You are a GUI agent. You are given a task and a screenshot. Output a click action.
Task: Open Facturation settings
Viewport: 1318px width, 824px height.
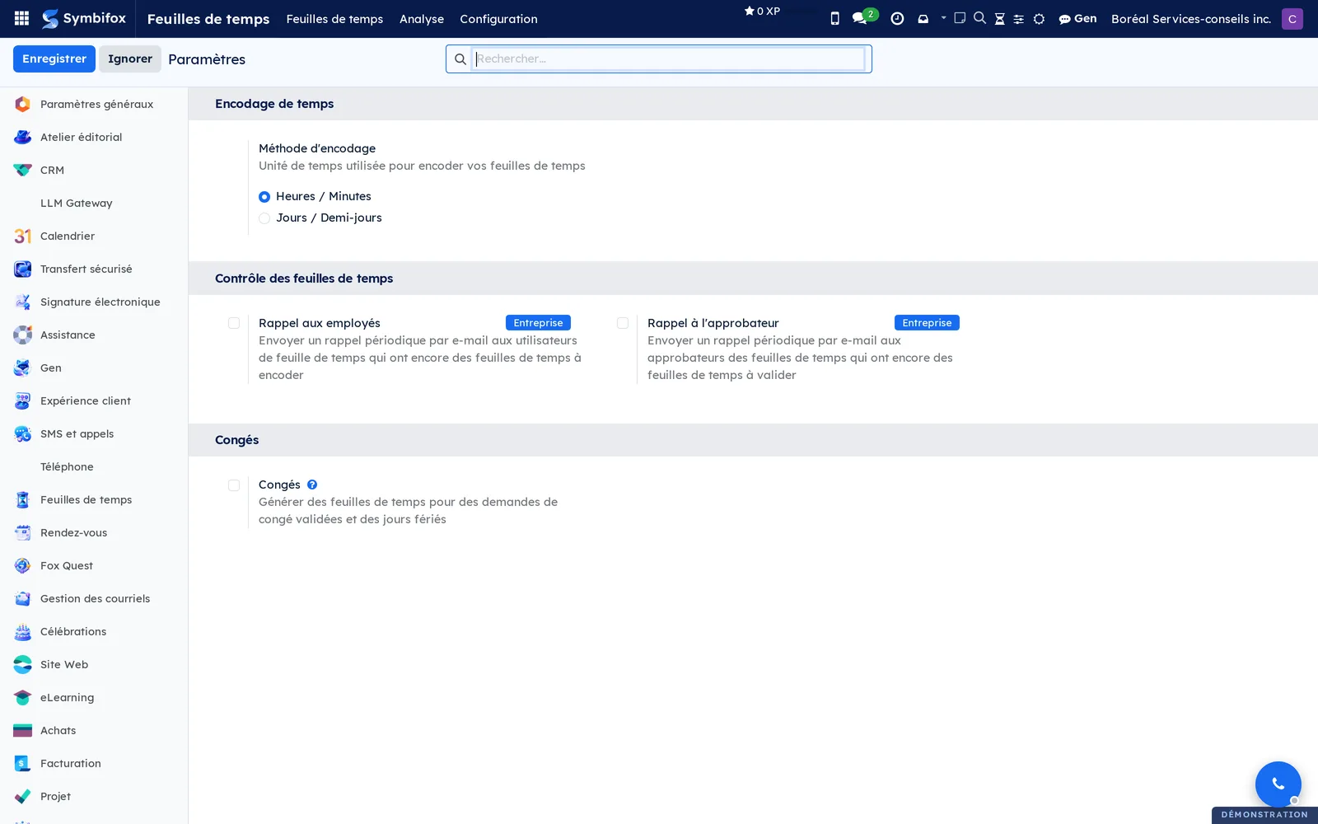[94, 763]
